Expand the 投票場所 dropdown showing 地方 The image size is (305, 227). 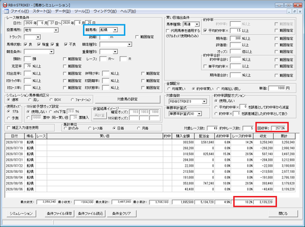(56, 30)
